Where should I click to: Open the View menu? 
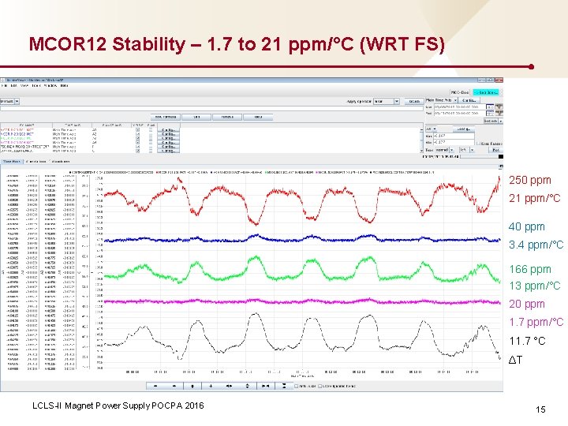[x=24, y=86]
